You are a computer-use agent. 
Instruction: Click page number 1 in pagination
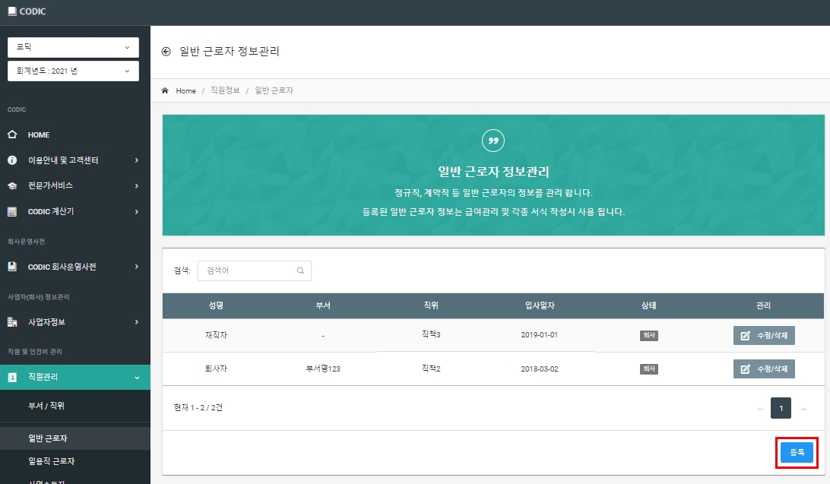tap(781, 408)
